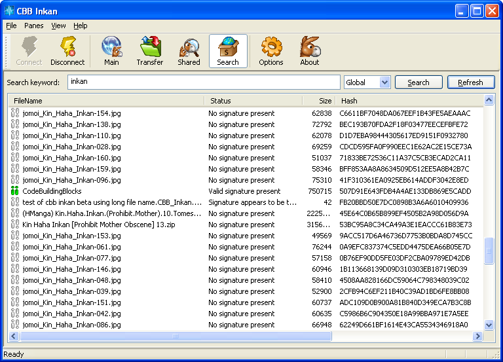Click hash C6611BF7048DA067EEF1B43FE5AEAAAC

(x=405, y=113)
